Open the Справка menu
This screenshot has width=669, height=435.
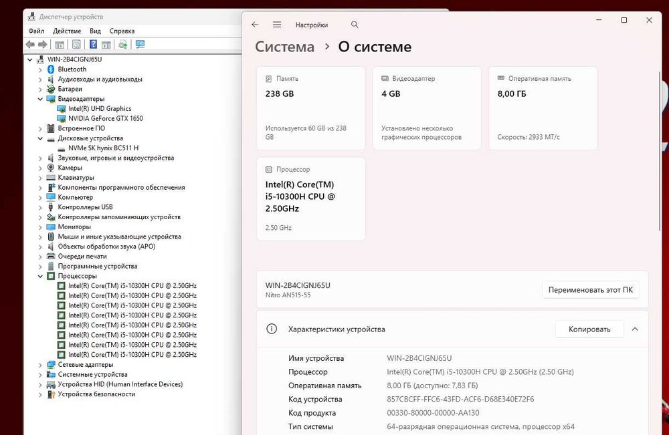(x=122, y=31)
